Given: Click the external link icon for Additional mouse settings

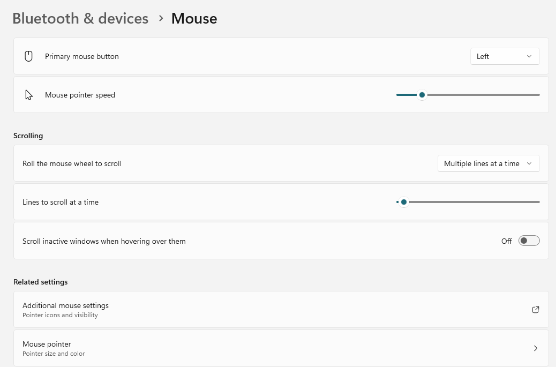Looking at the screenshot, I should coord(535,310).
